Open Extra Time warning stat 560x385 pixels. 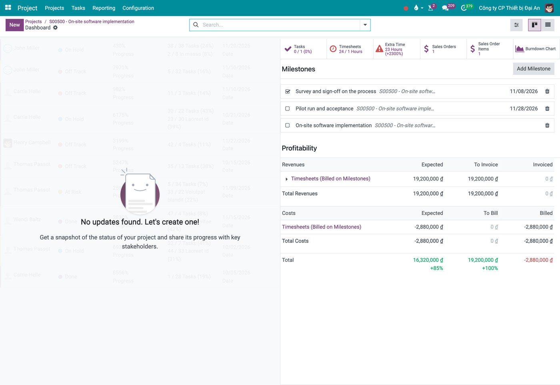tap(396, 49)
